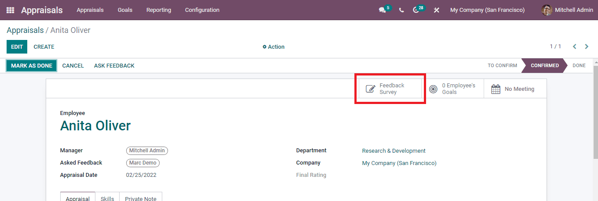This screenshot has height=201, width=598.
Task: Set the status to Done stage
Action: [579, 65]
